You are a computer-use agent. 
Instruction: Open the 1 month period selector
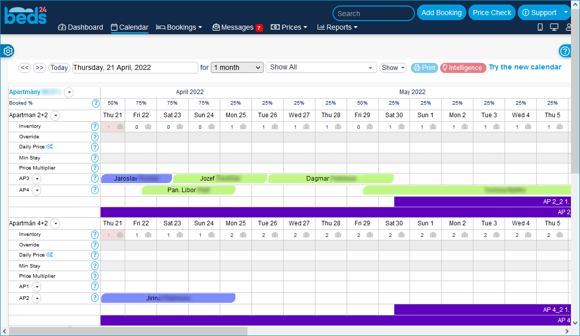pyautogui.click(x=237, y=67)
